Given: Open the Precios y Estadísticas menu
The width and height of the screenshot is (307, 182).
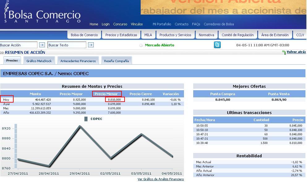Looking at the screenshot, I should click(x=121, y=35).
